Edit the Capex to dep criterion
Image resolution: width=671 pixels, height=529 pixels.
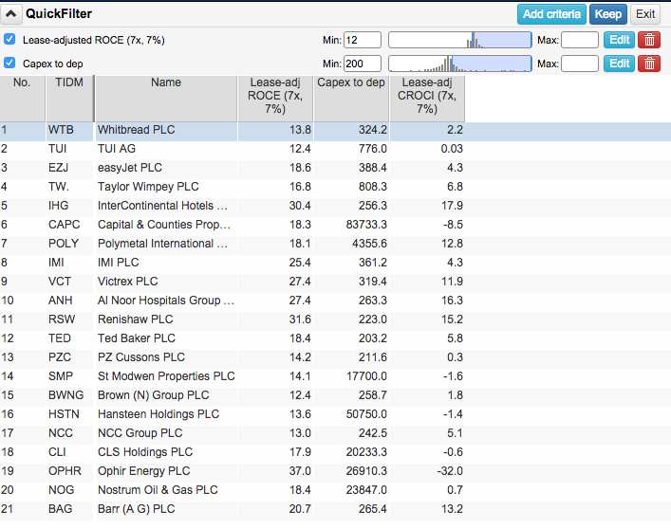[619, 64]
